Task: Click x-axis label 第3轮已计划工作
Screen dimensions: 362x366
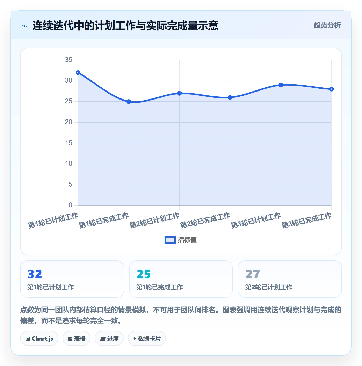Action: click(256, 220)
